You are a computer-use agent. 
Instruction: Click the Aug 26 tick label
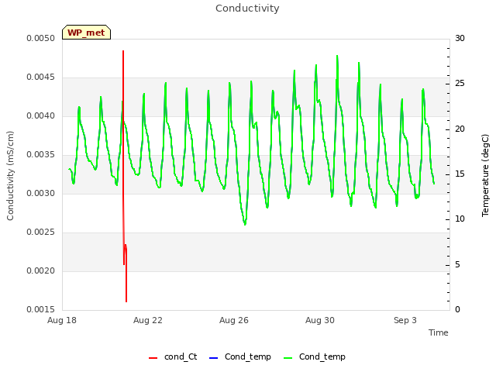click(234, 320)
